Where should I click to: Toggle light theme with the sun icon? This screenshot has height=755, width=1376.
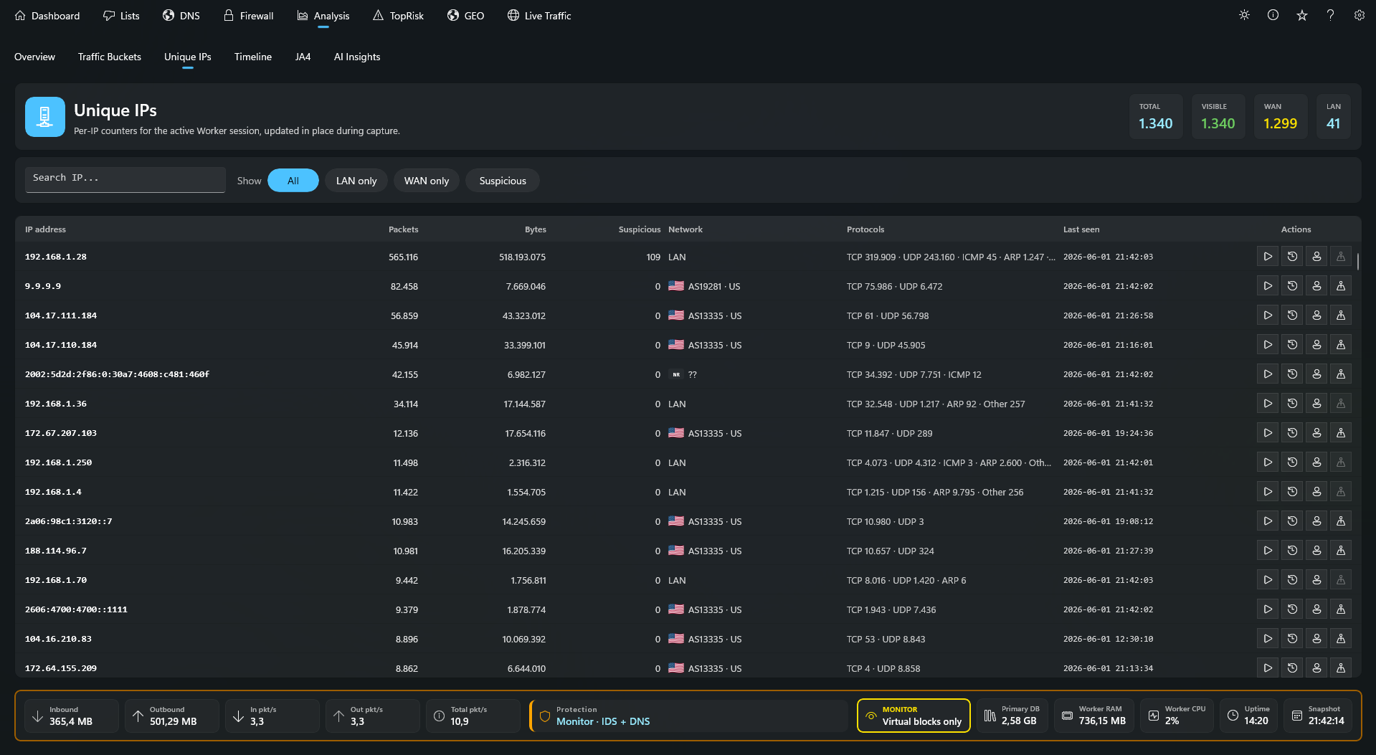1244,15
